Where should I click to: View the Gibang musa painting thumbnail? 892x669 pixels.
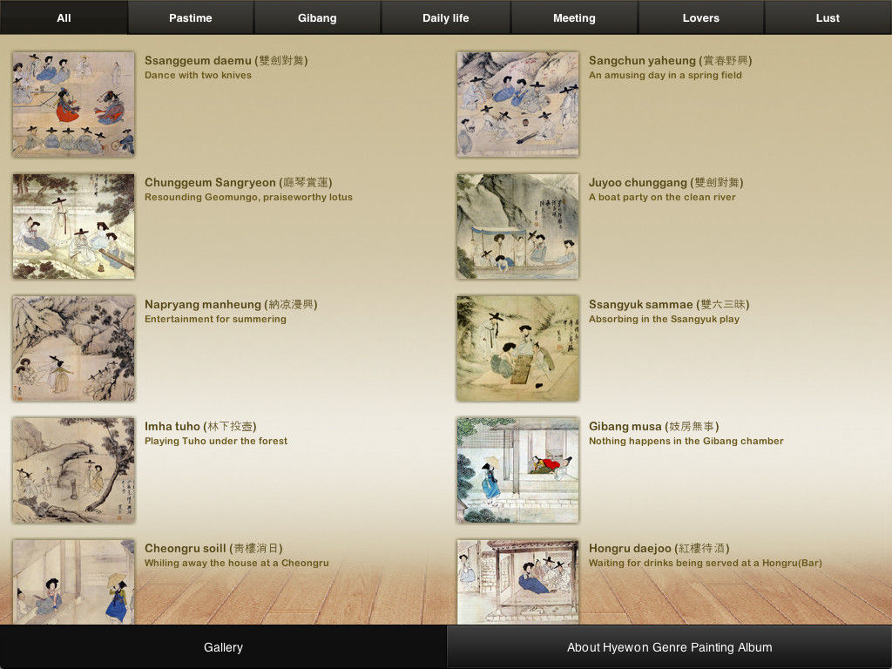point(517,470)
